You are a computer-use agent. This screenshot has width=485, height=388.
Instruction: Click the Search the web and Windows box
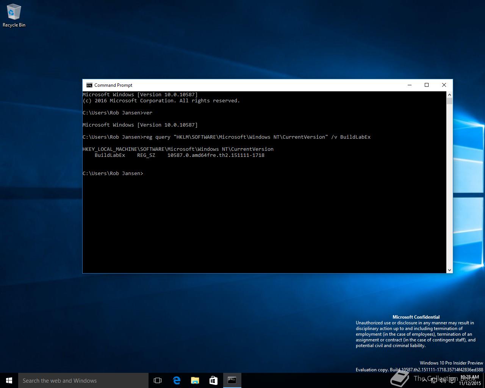(x=83, y=380)
